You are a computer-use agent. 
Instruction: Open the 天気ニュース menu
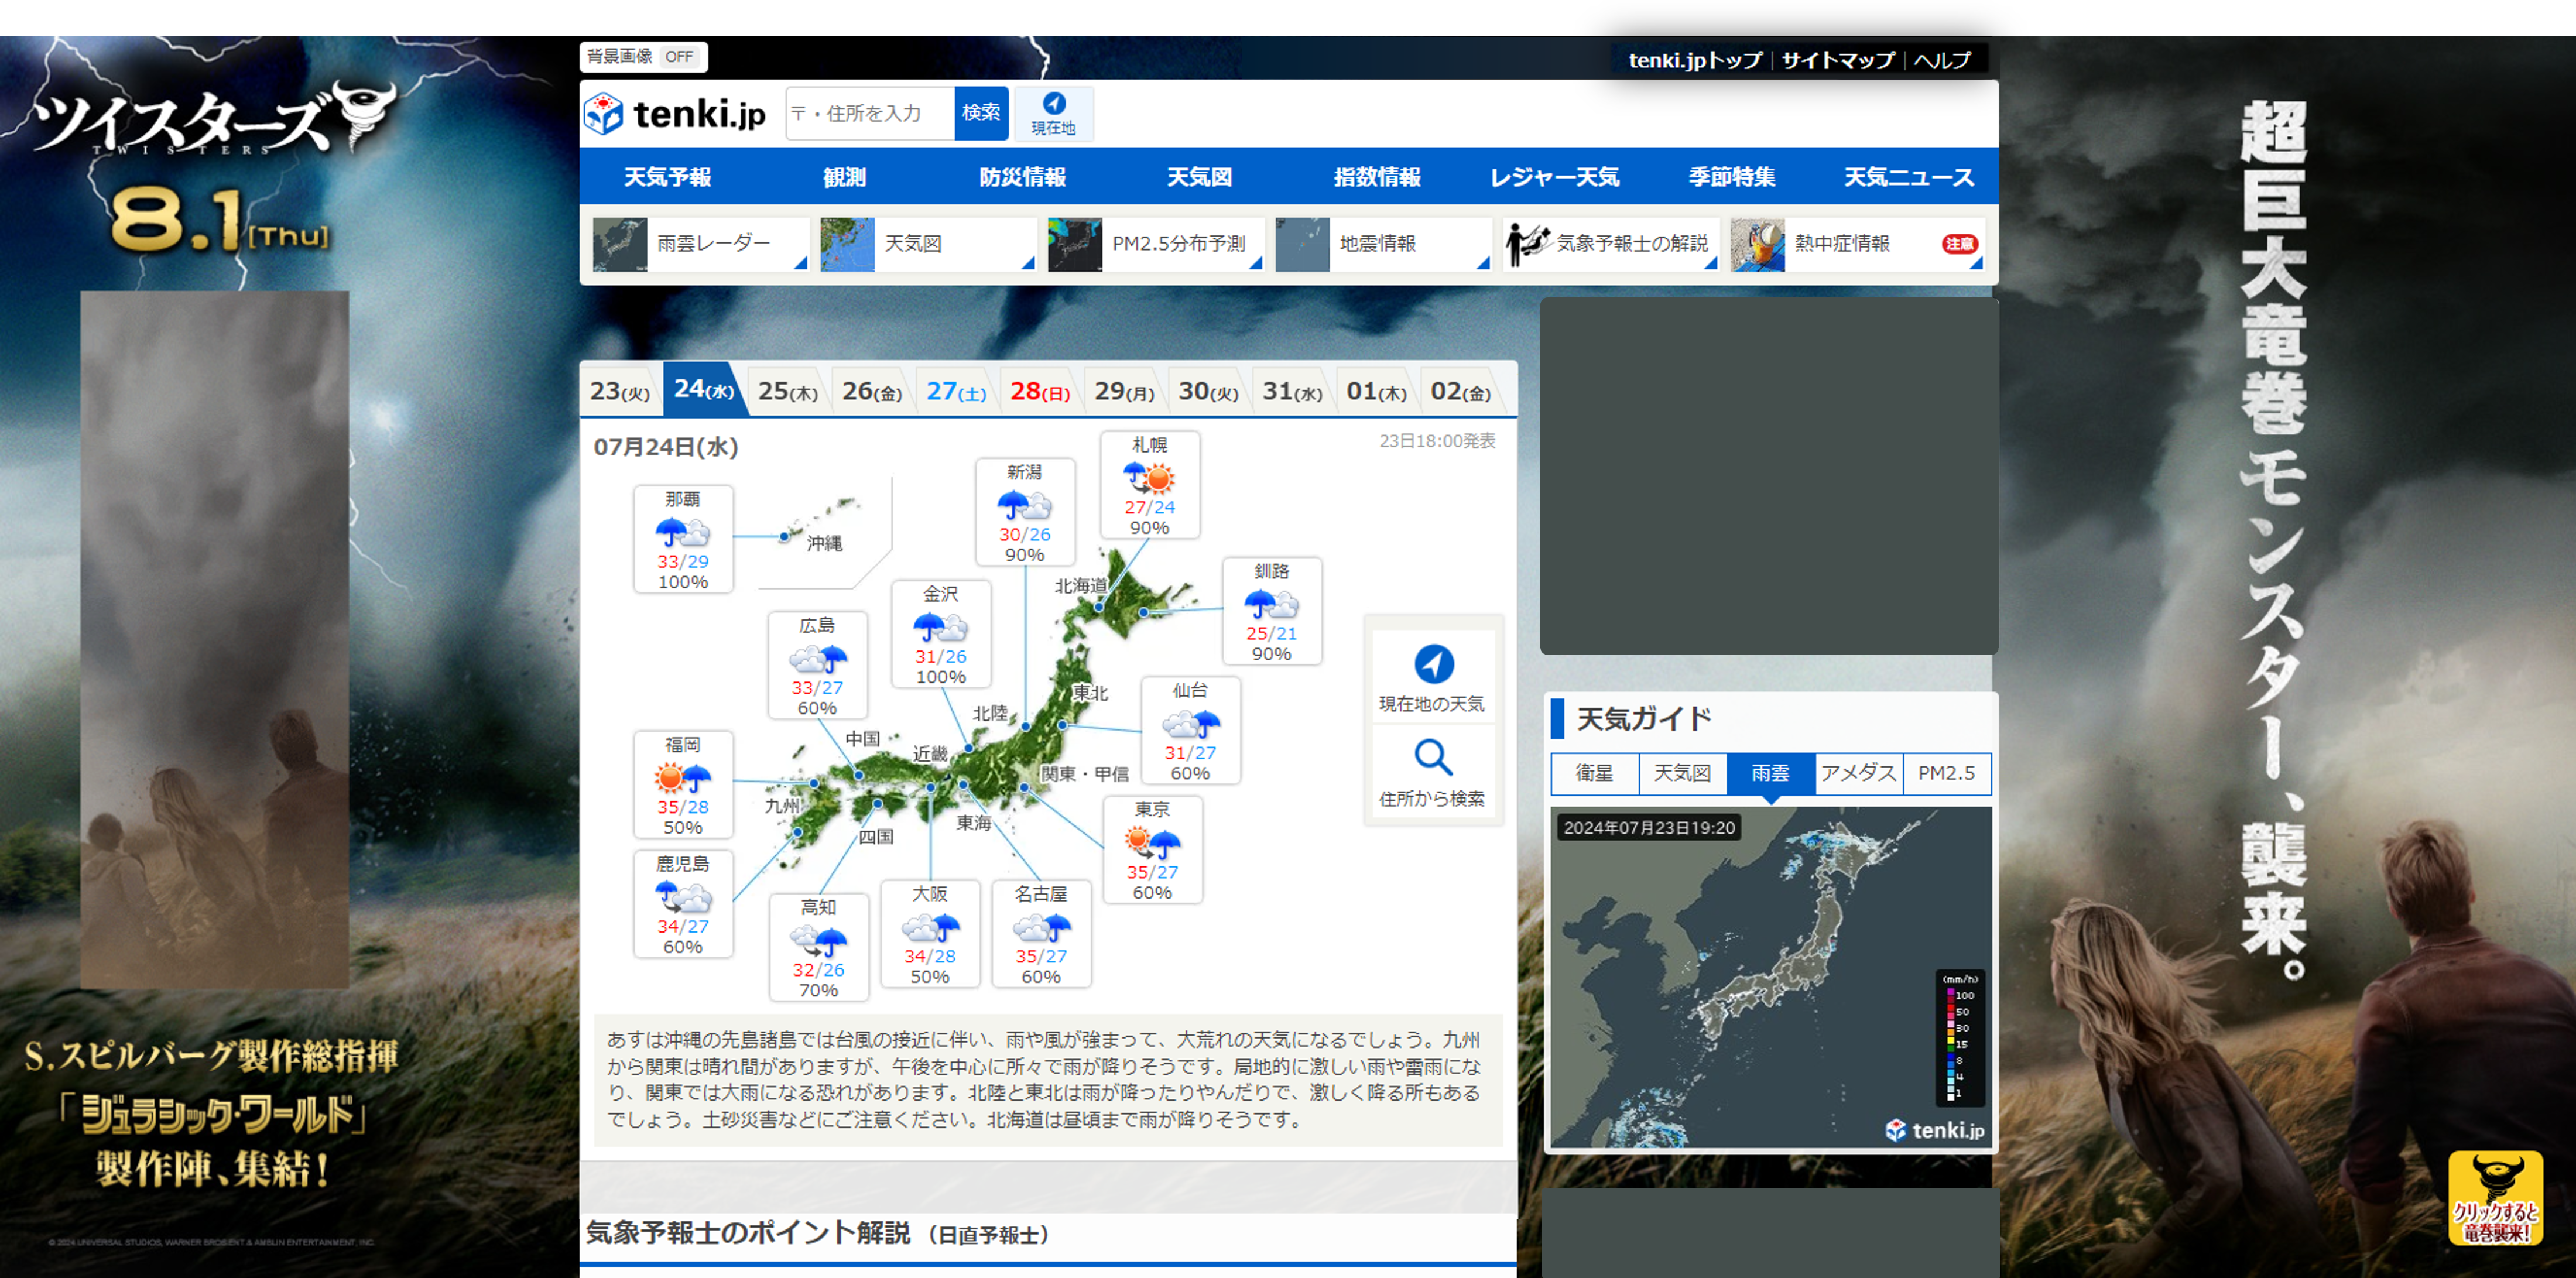tap(1909, 177)
